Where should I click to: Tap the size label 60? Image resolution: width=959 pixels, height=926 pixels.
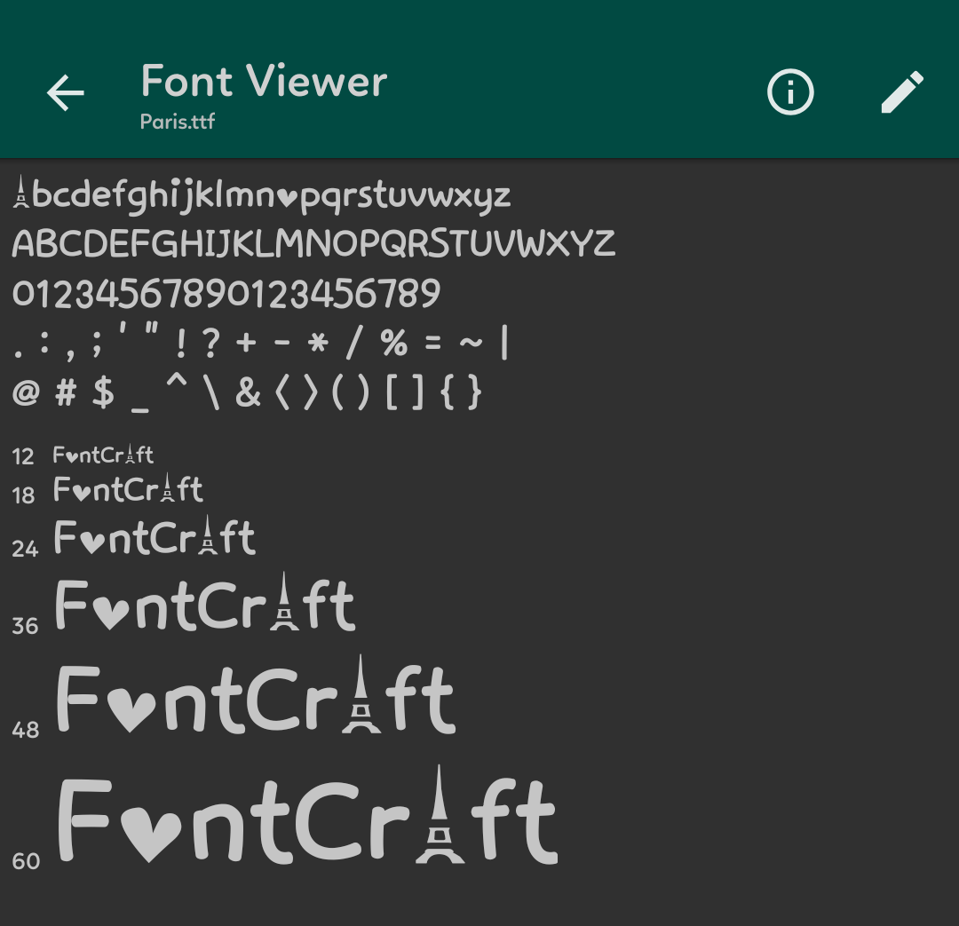26,861
